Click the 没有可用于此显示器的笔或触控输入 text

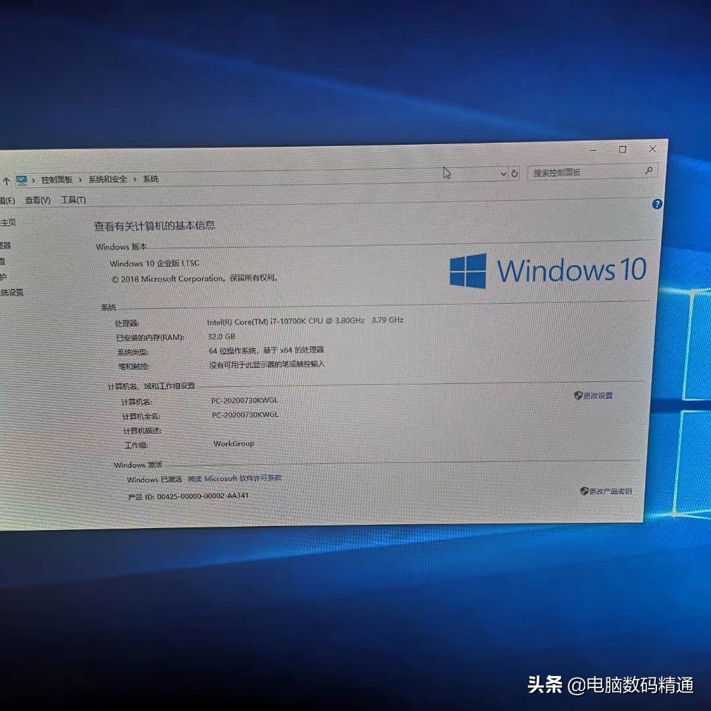click(267, 365)
